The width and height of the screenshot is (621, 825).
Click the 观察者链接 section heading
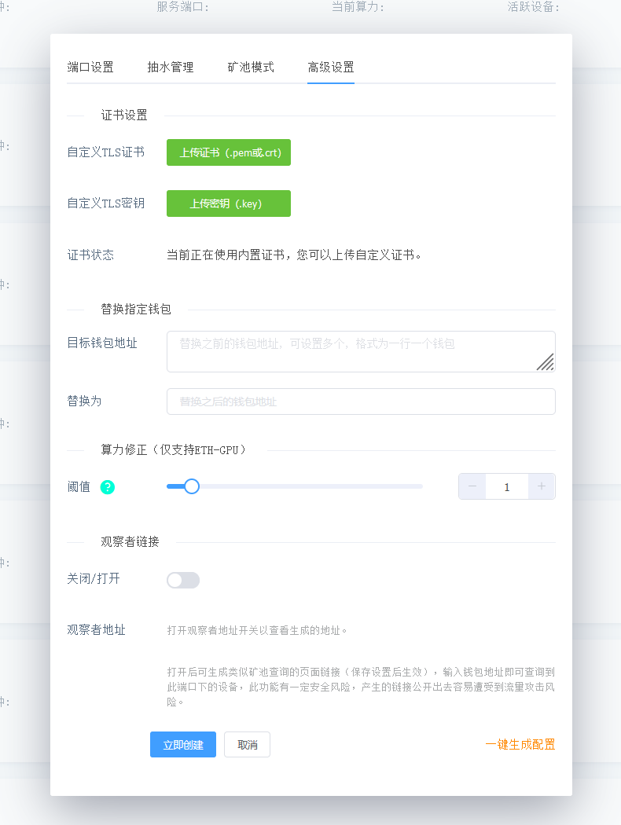point(130,542)
